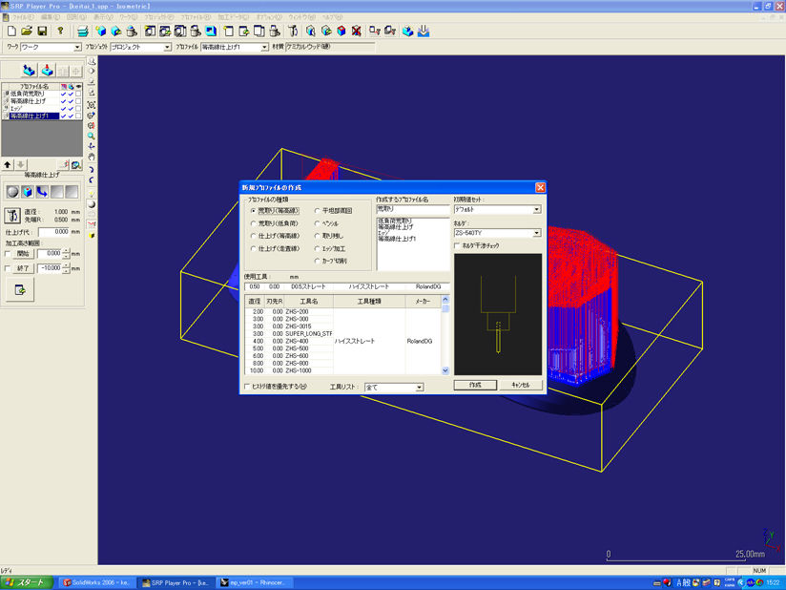Click the magnifier zoom icon in vertical toolbar
Viewport: 786px width, 590px height.
91,136
